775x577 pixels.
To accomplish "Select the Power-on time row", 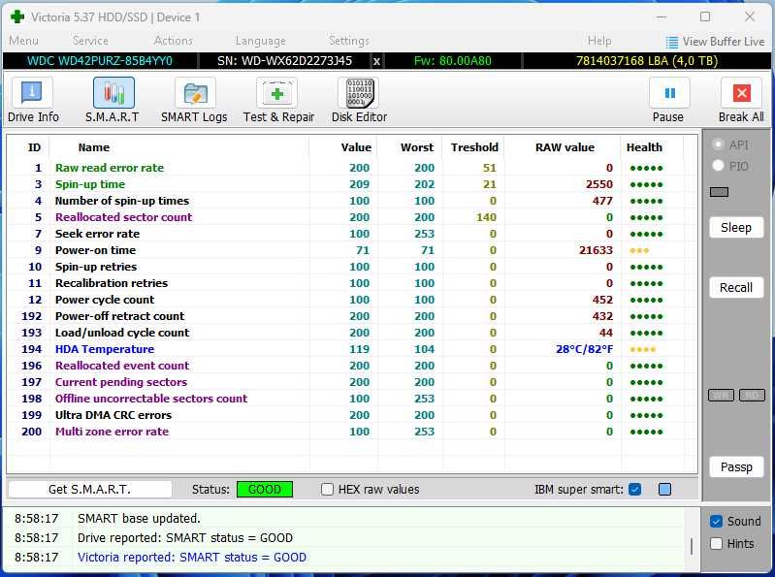I will pyautogui.click(x=351, y=250).
